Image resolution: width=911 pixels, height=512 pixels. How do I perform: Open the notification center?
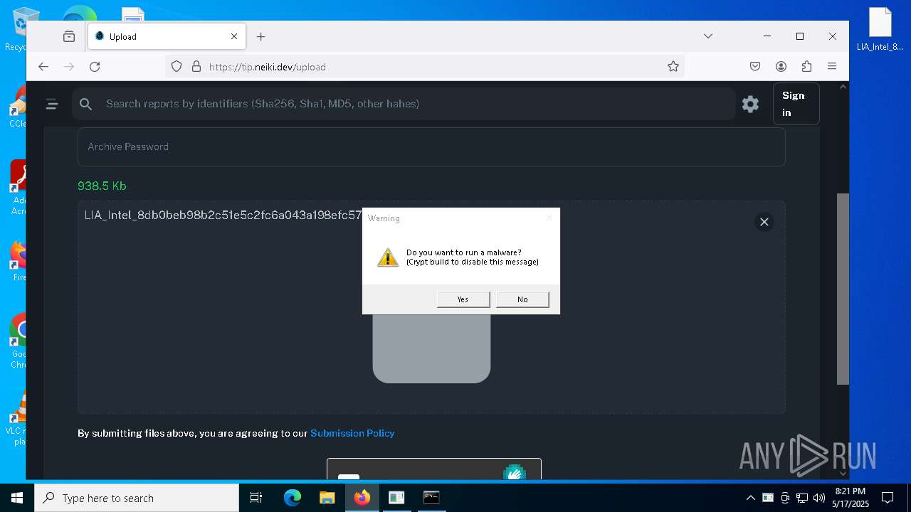click(x=888, y=498)
